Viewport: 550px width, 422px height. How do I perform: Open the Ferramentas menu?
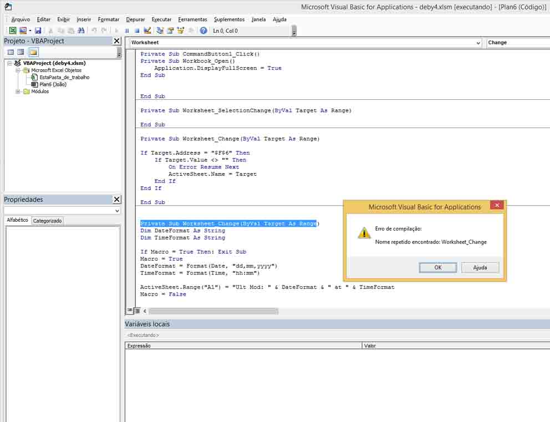pos(192,19)
